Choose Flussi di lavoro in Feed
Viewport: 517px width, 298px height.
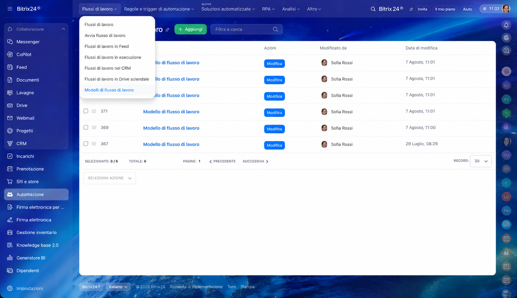point(107,46)
